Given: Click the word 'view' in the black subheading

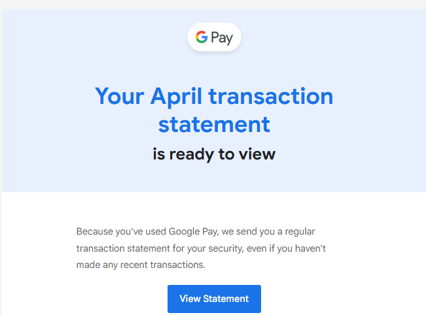Looking at the screenshot, I should (257, 154).
